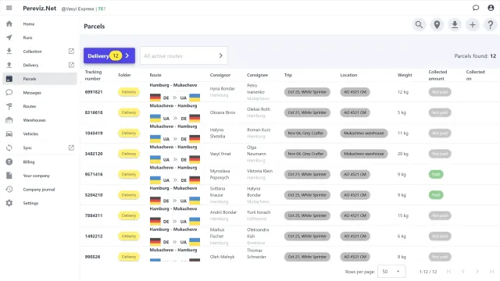Open the user account icon

pos(491,8)
